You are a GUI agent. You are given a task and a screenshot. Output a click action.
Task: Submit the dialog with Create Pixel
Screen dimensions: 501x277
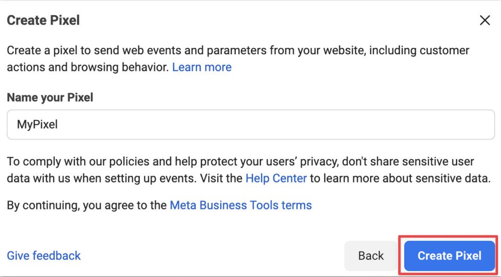tap(449, 255)
